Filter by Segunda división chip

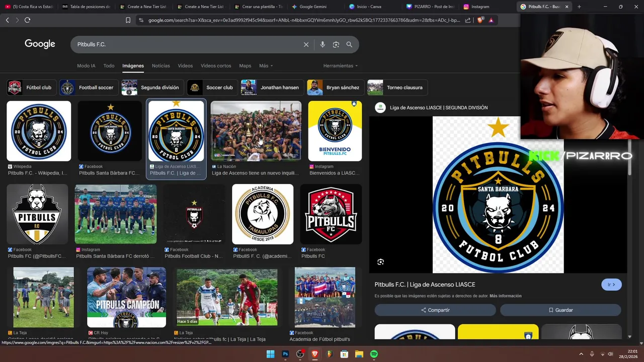point(152,87)
